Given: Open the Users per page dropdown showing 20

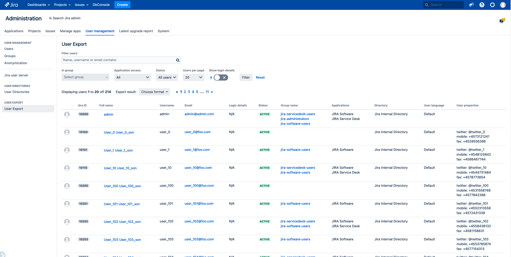Looking at the screenshot, I should pos(194,77).
